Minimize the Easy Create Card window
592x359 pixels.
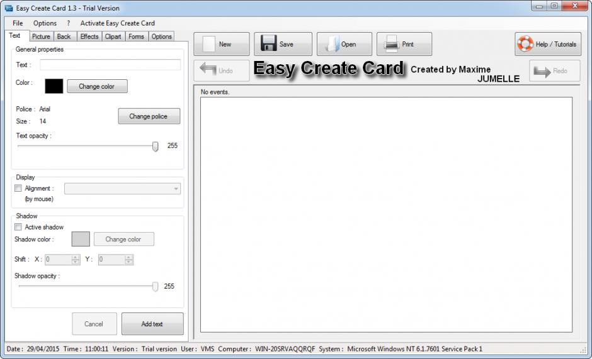point(540,6)
